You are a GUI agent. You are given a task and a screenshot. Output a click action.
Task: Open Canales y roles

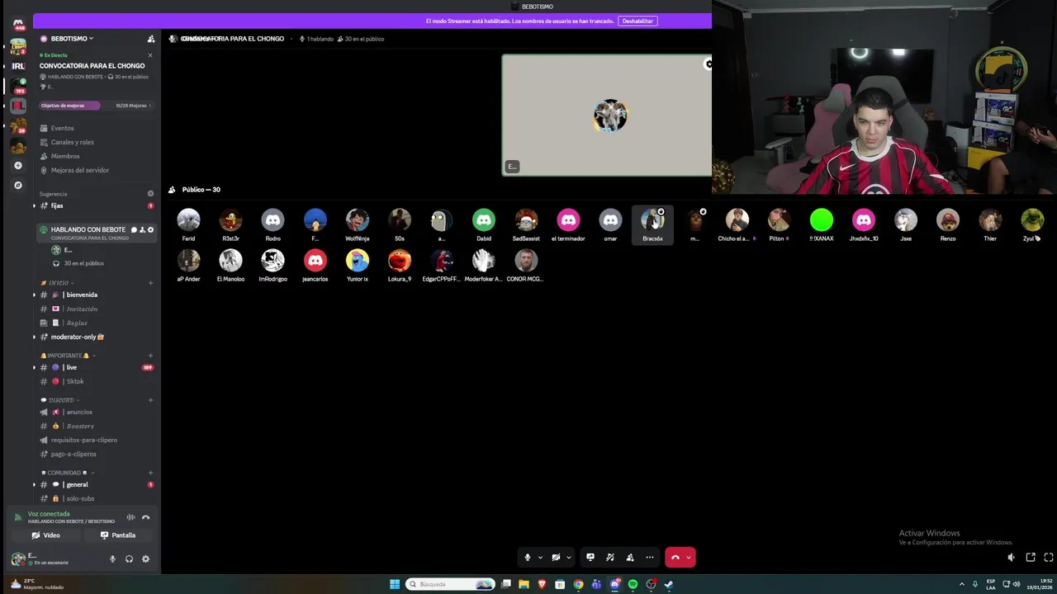point(72,142)
